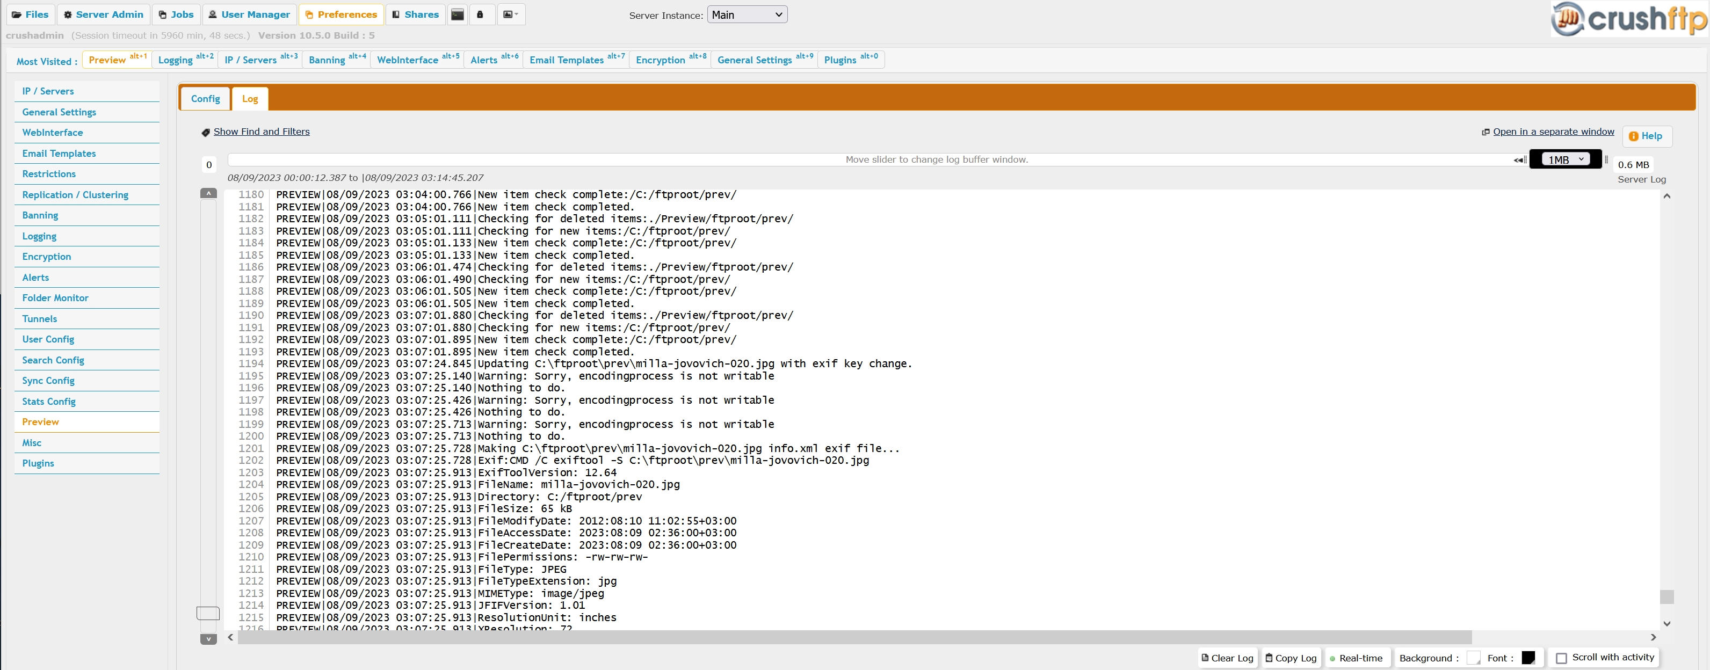Switch to the Config tab
This screenshot has width=1710, height=670.
coord(205,99)
